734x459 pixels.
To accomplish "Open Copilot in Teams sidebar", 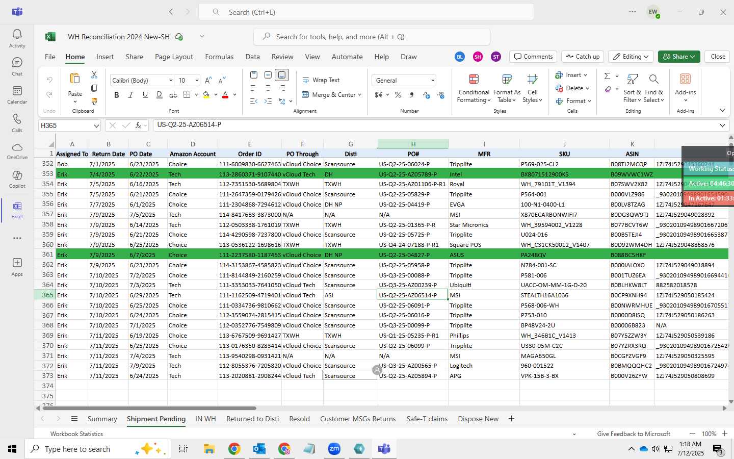I will pyautogui.click(x=17, y=180).
